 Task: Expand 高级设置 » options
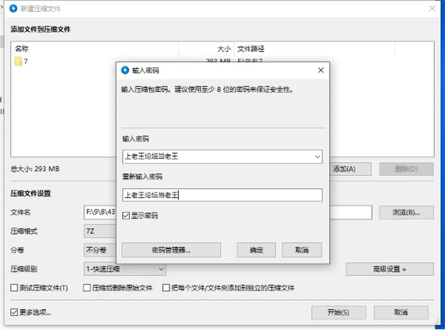[390, 269]
